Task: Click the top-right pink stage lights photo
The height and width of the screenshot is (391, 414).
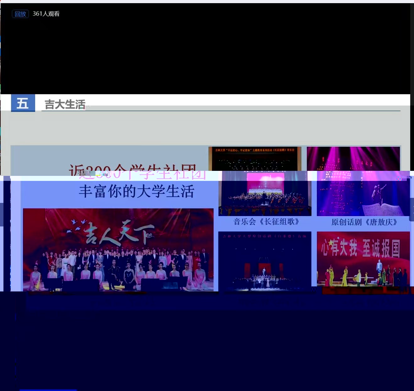Action: click(353, 159)
